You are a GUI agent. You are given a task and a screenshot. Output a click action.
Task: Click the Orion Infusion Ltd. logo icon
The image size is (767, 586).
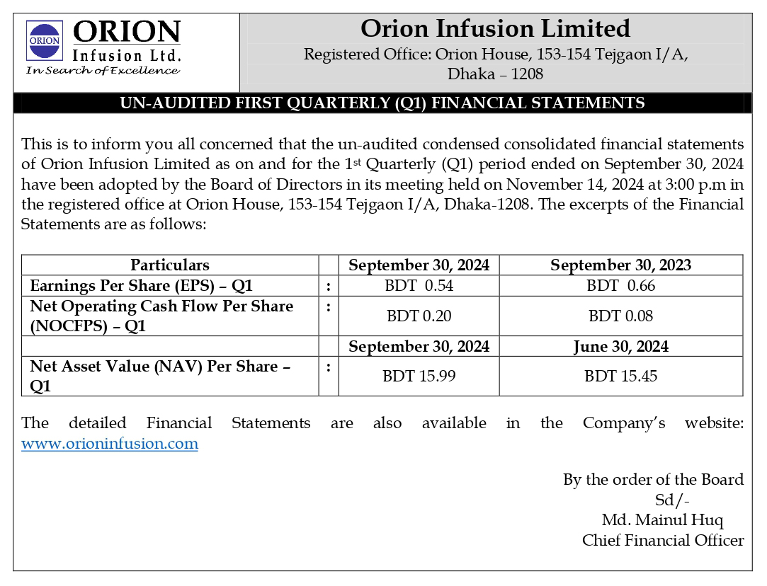(x=45, y=40)
